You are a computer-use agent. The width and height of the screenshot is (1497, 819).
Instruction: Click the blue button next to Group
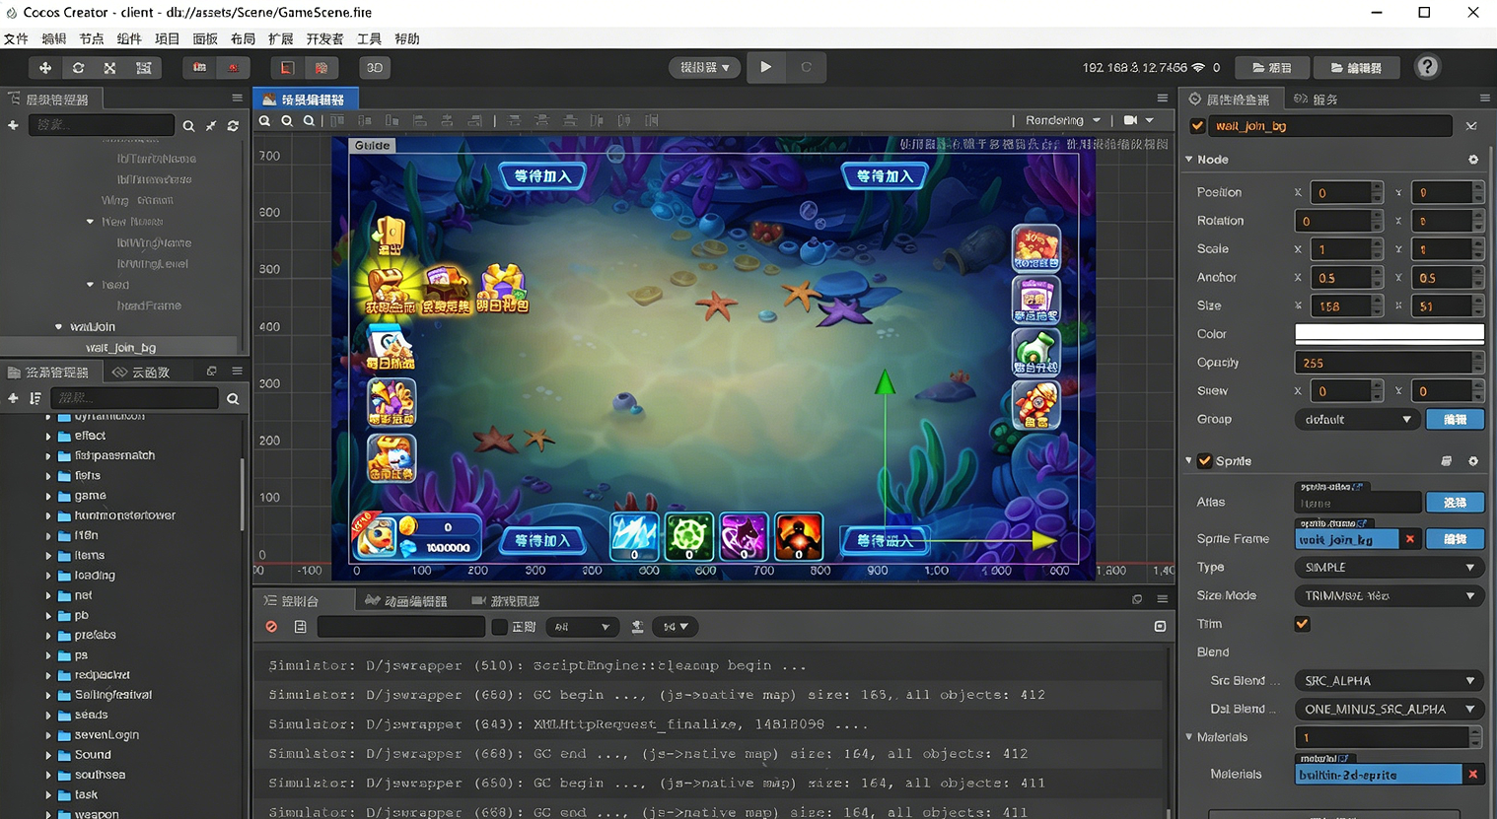tap(1455, 420)
